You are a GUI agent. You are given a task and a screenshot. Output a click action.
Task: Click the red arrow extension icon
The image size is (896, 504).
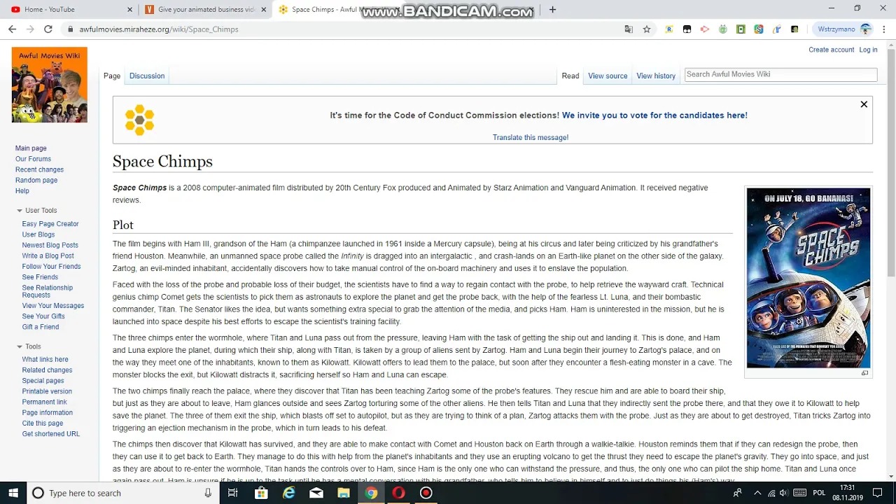705,29
